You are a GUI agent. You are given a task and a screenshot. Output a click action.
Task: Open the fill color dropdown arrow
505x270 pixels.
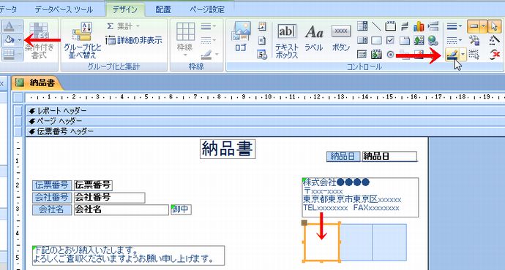[20, 40]
